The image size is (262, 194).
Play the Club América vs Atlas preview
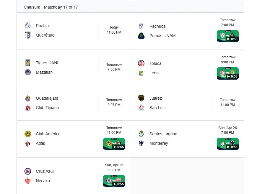click(114, 144)
